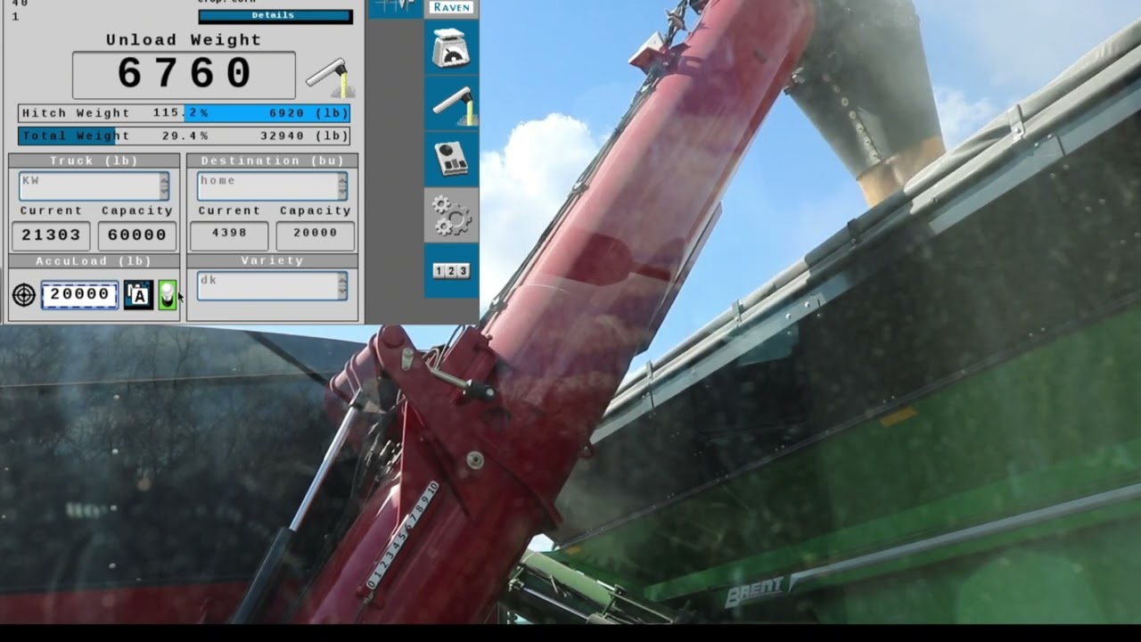Click the Total Weight progress bar
The image size is (1141, 642).
pyautogui.click(x=184, y=136)
